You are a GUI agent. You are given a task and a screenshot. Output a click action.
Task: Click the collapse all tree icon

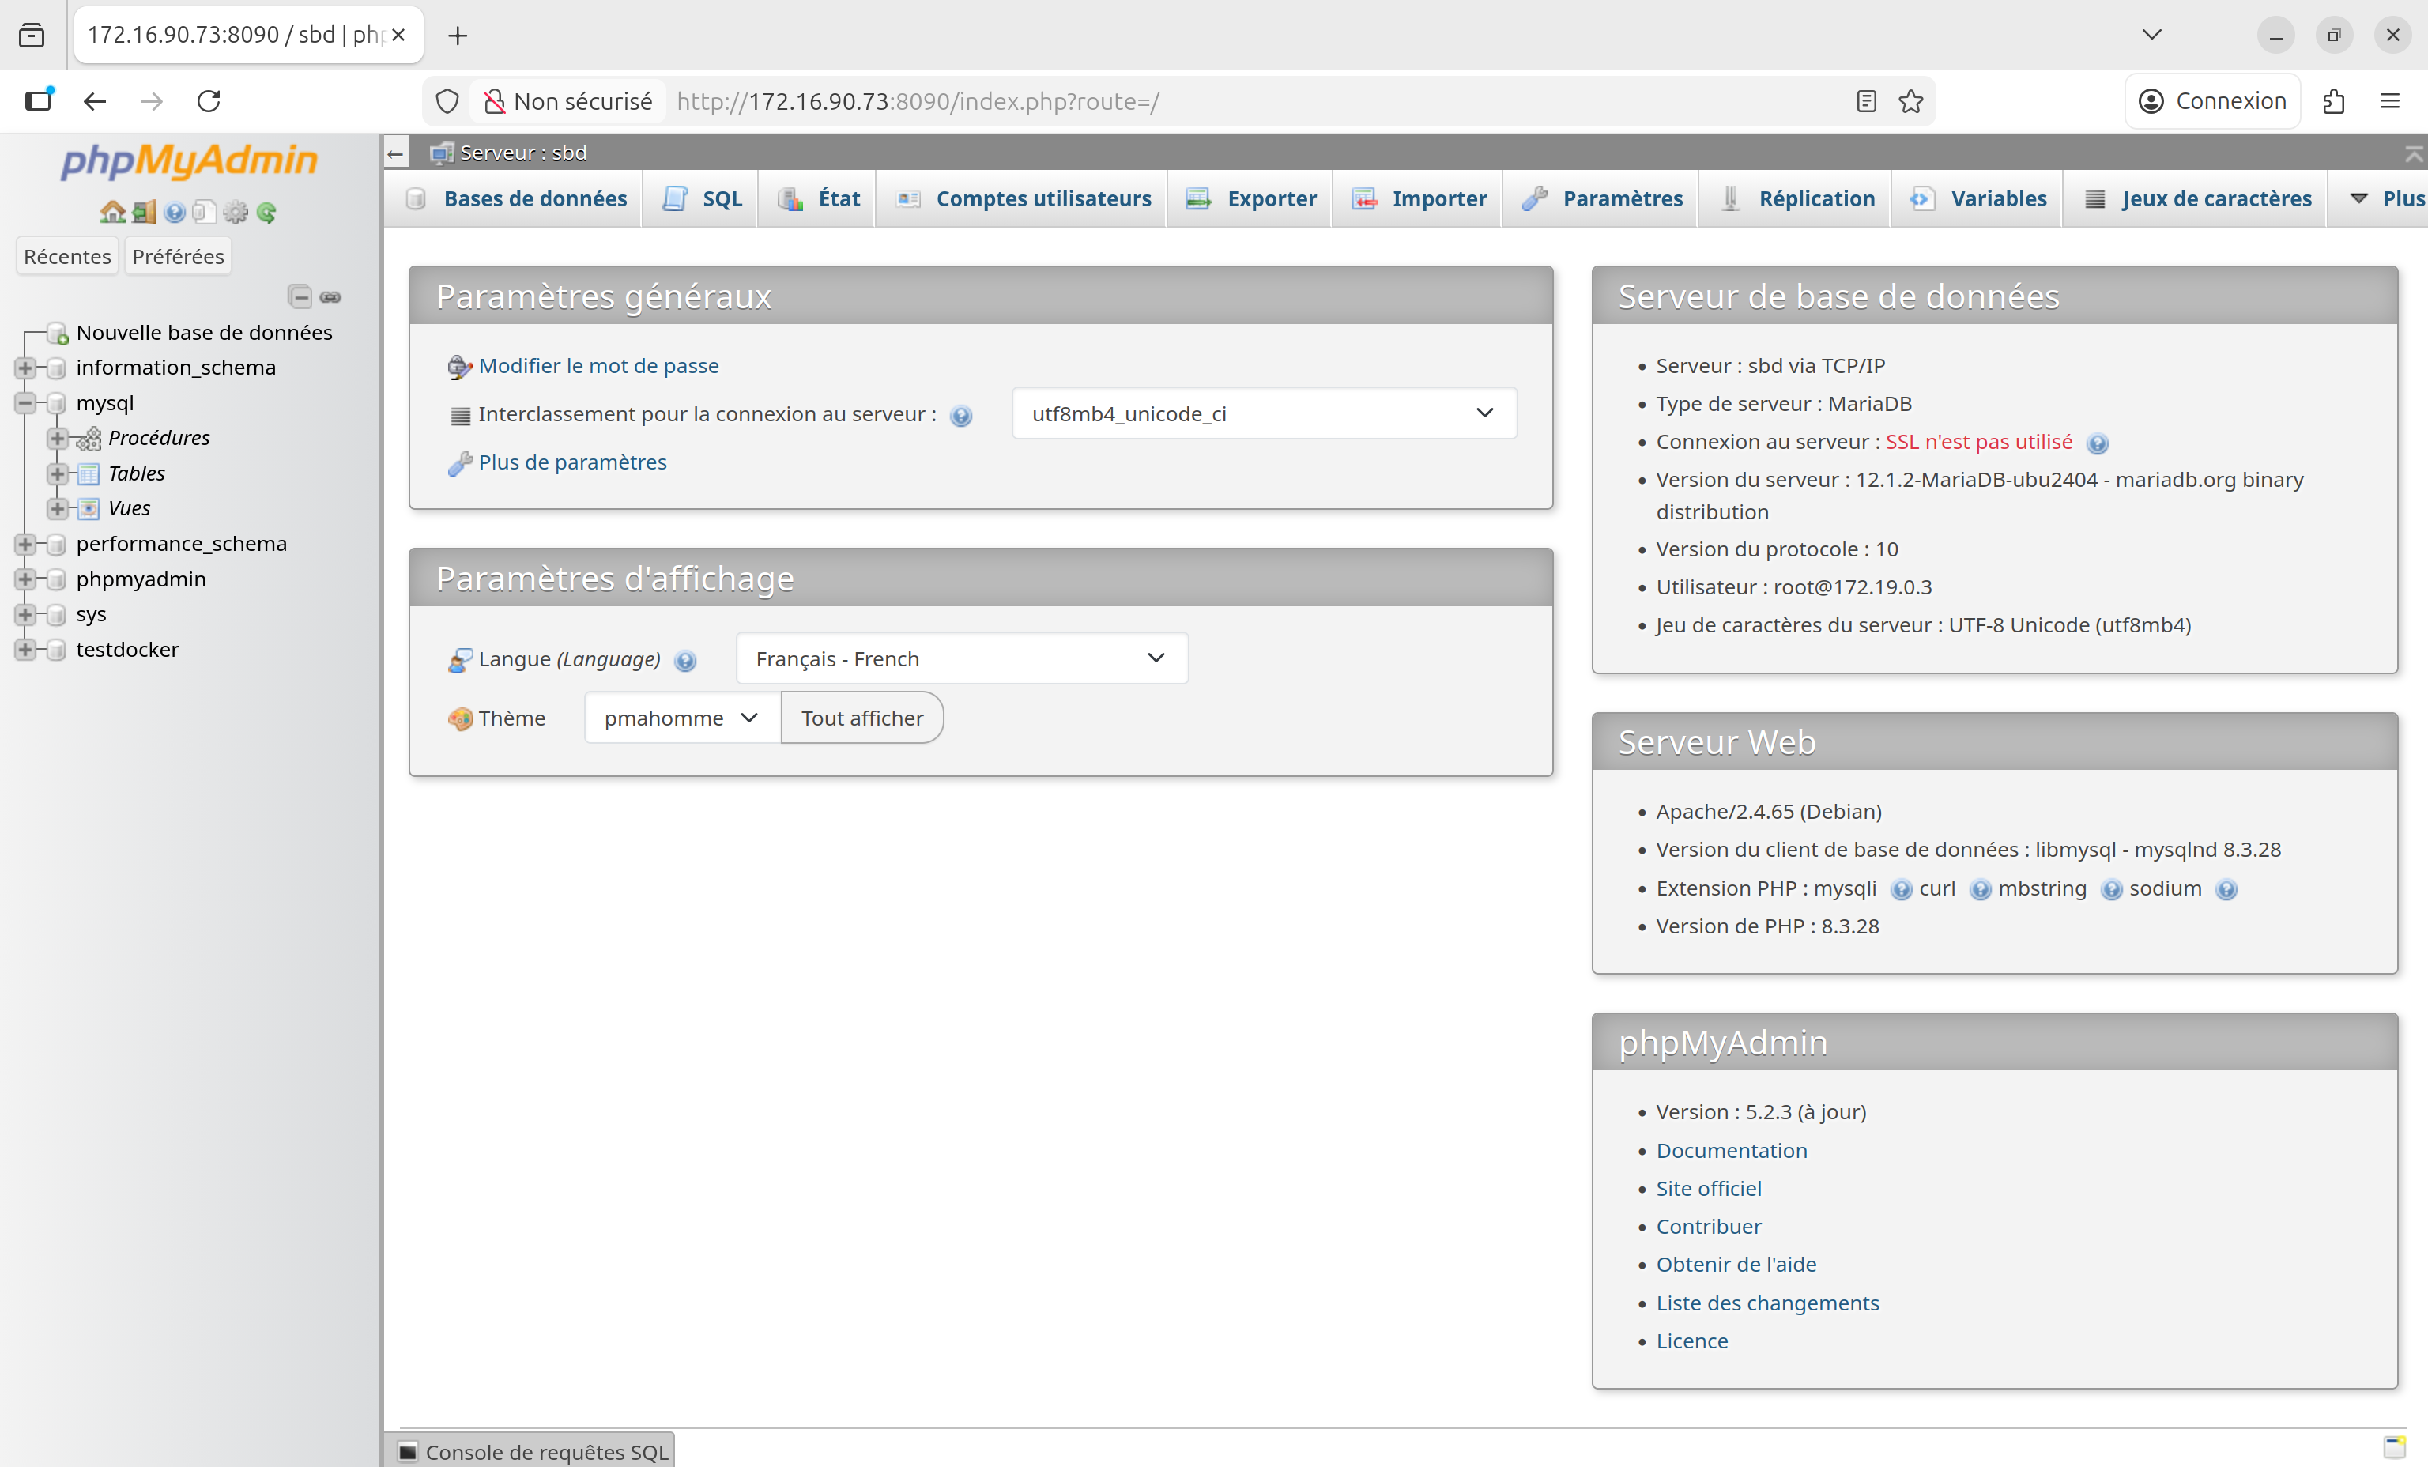(x=300, y=296)
